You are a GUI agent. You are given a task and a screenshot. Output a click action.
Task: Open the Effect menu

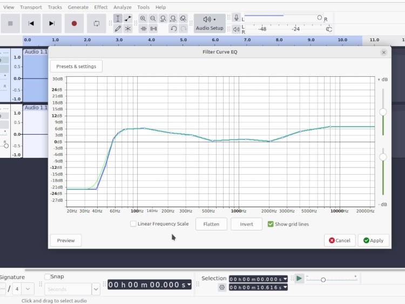tap(101, 7)
